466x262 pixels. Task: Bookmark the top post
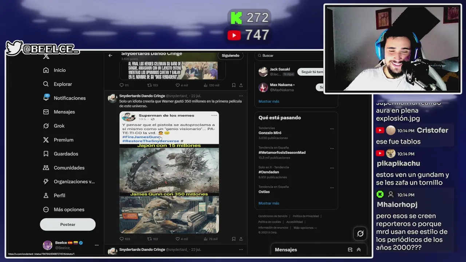234,85
